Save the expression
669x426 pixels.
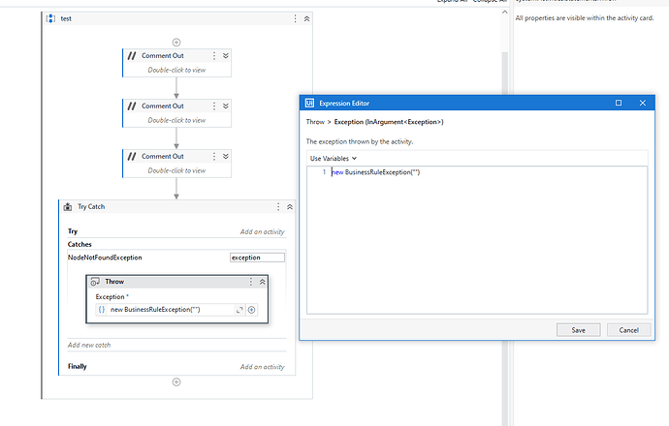click(x=579, y=330)
